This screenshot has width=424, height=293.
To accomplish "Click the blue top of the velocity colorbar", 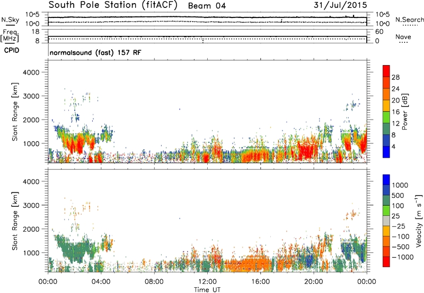I will 386,180.
